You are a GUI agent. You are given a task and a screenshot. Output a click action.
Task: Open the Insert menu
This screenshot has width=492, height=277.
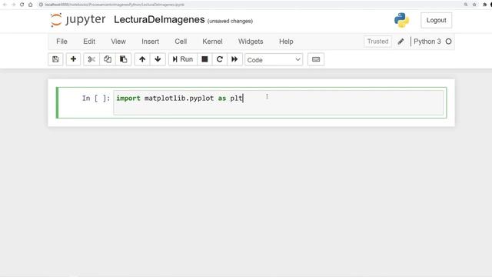click(x=151, y=42)
